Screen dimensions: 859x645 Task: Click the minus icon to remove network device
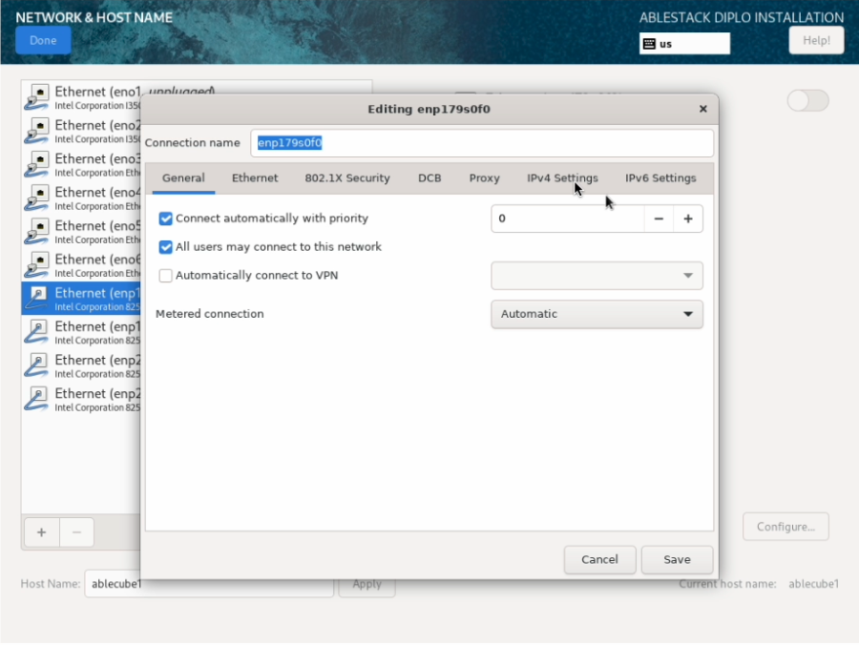tap(77, 532)
